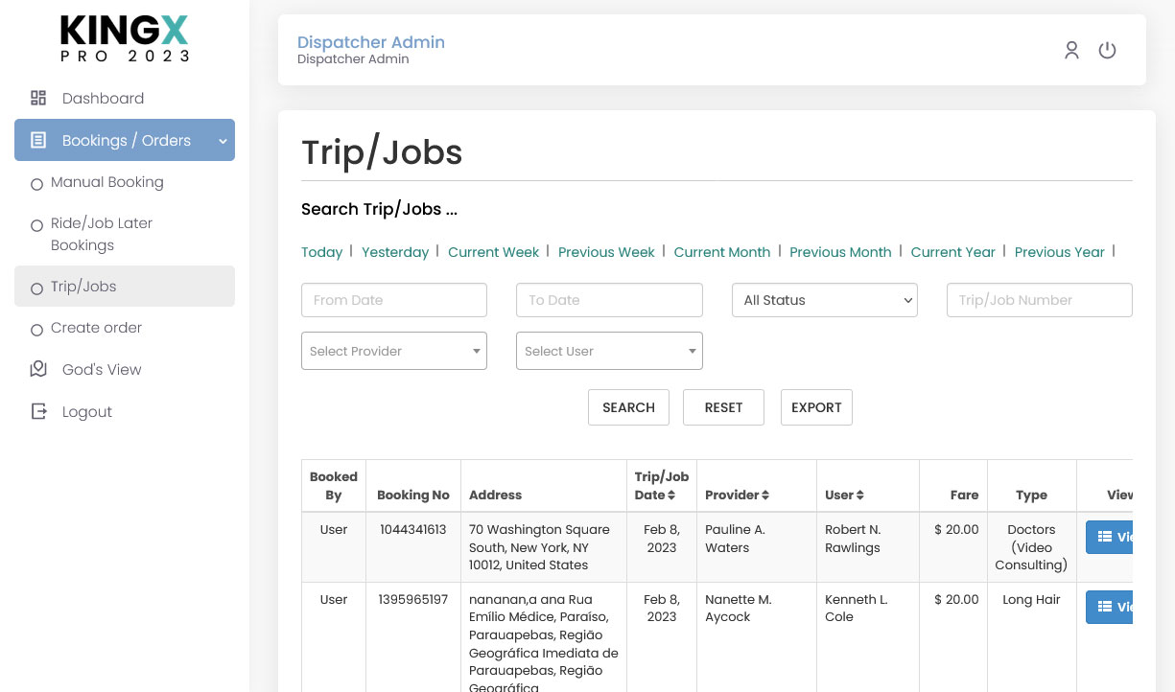Viewport: 1175px width, 692px height.
Task: Click the RESET button
Action: click(723, 407)
